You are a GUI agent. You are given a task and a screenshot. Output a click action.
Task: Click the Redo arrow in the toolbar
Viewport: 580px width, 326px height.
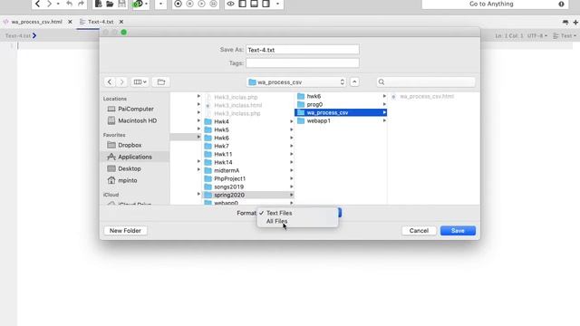[x=81, y=4]
